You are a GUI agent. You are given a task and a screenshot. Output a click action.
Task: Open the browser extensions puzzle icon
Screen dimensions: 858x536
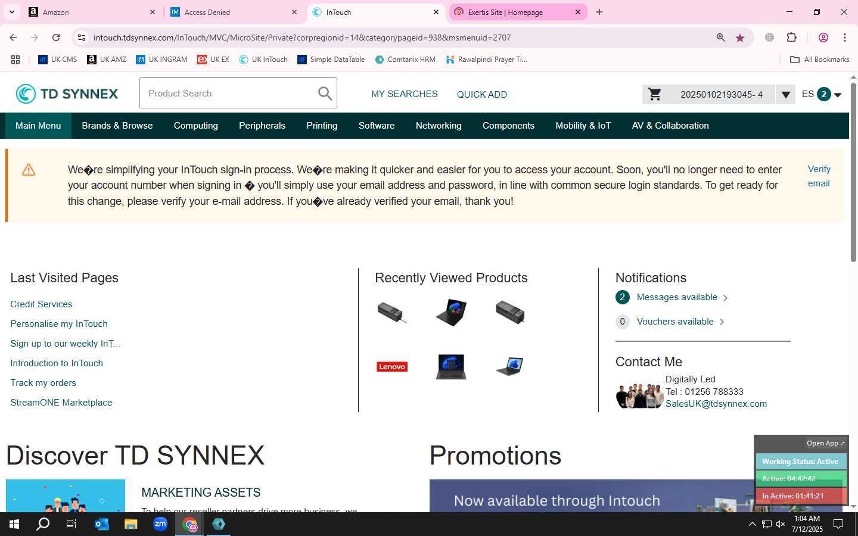(791, 38)
